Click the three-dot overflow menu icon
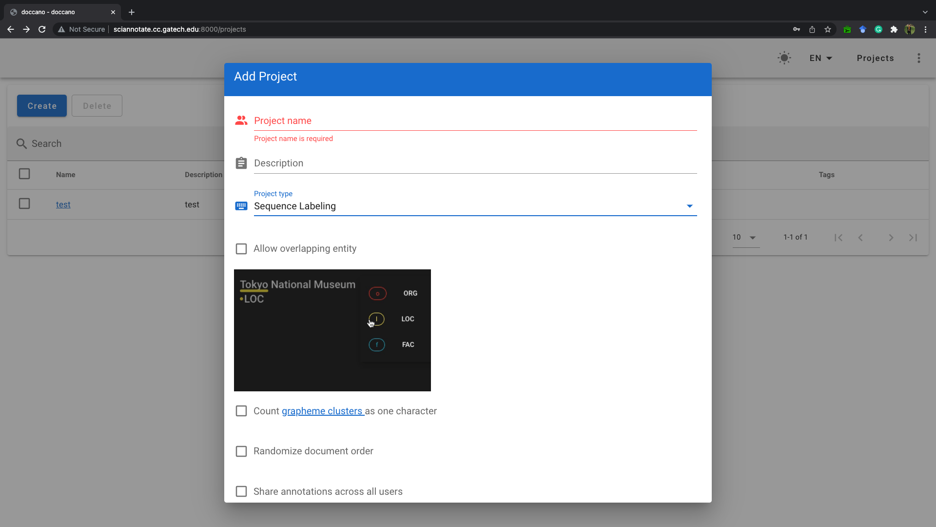The height and width of the screenshot is (527, 936). 918,58
